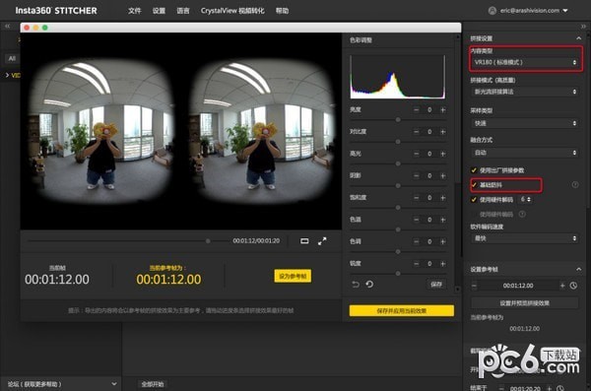591x391 pixels.
Task: Collapse the 设置参考帧 section chevron
Action: pos(578,269)
